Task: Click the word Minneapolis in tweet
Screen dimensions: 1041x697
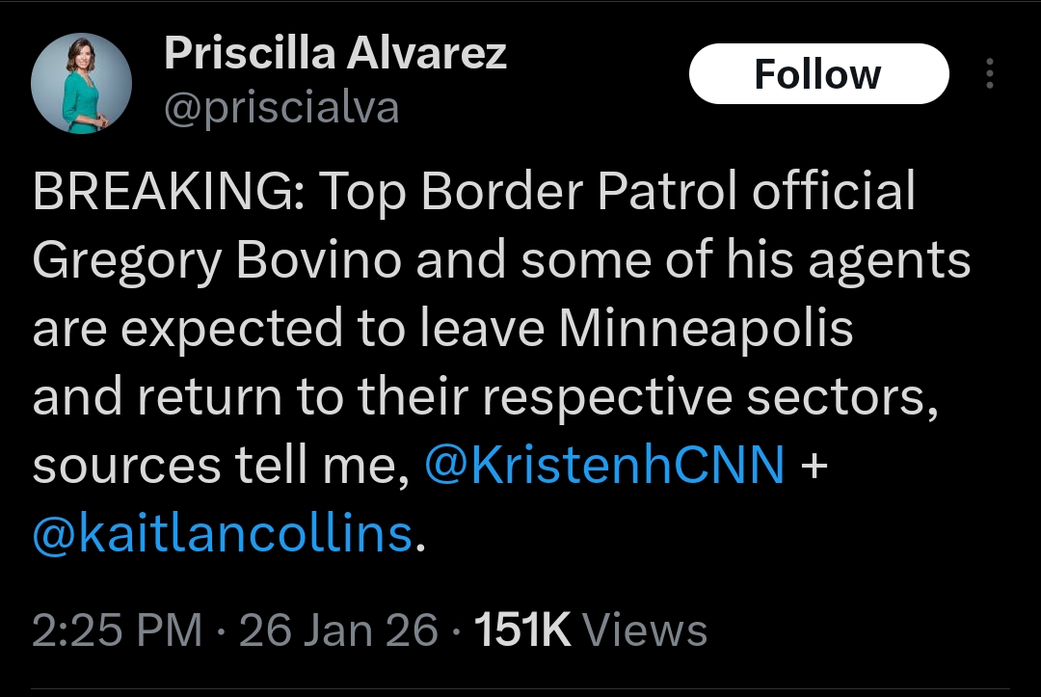Action: tap(706, 329)
